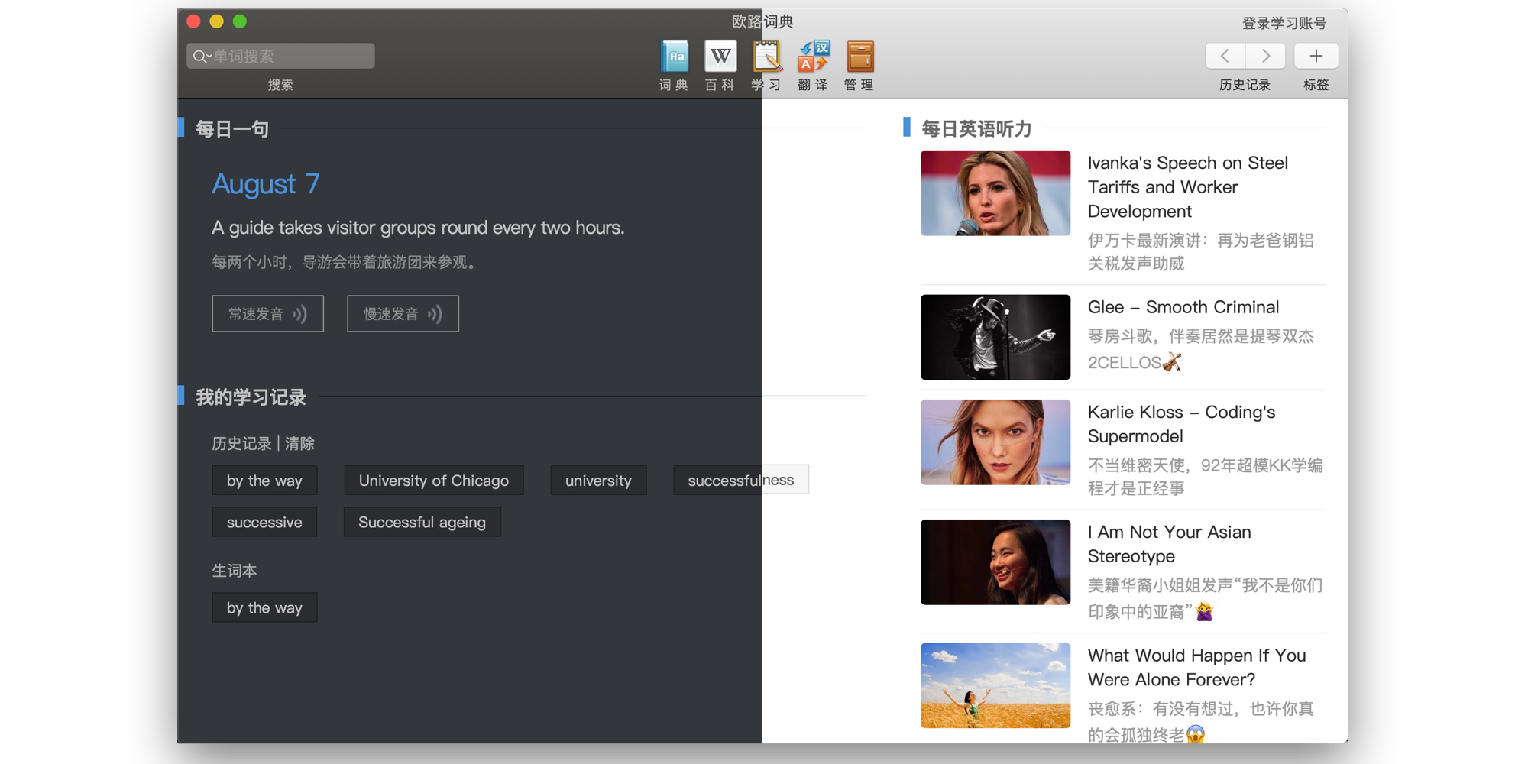
Task: Open history word 'successfulness'
Action: tap(740, 480)
